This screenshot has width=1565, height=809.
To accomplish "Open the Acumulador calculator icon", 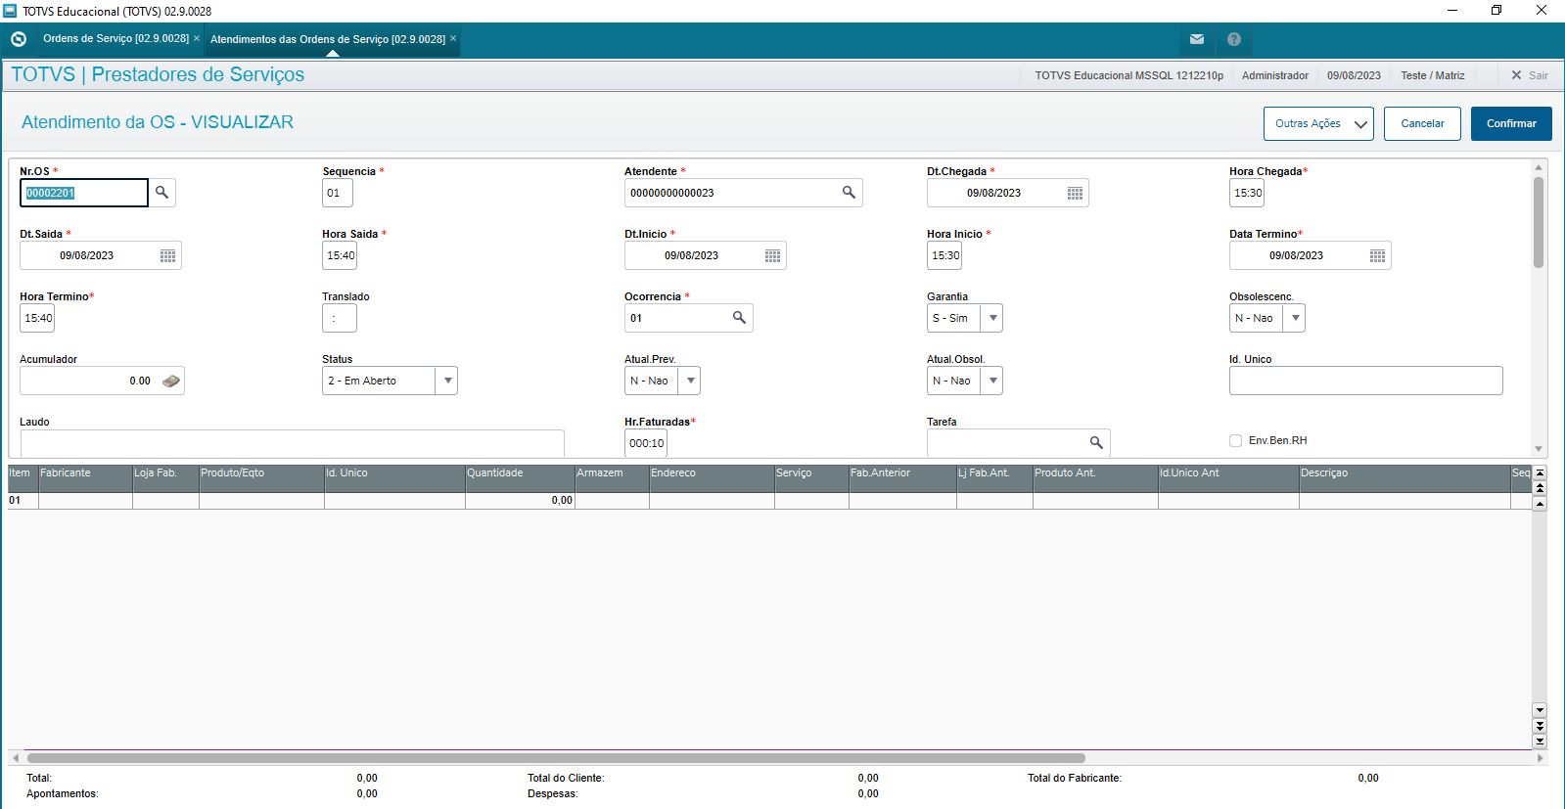I will pos(170,382).
